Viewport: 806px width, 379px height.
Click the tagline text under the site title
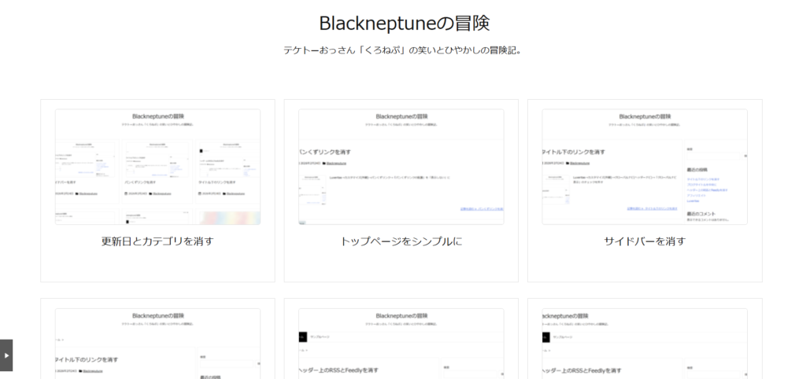click(402, 50)
